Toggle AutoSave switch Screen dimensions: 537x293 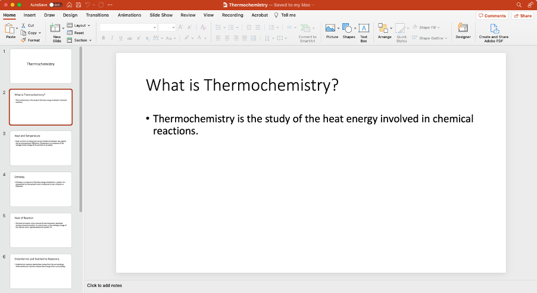(x=55, y=5)
